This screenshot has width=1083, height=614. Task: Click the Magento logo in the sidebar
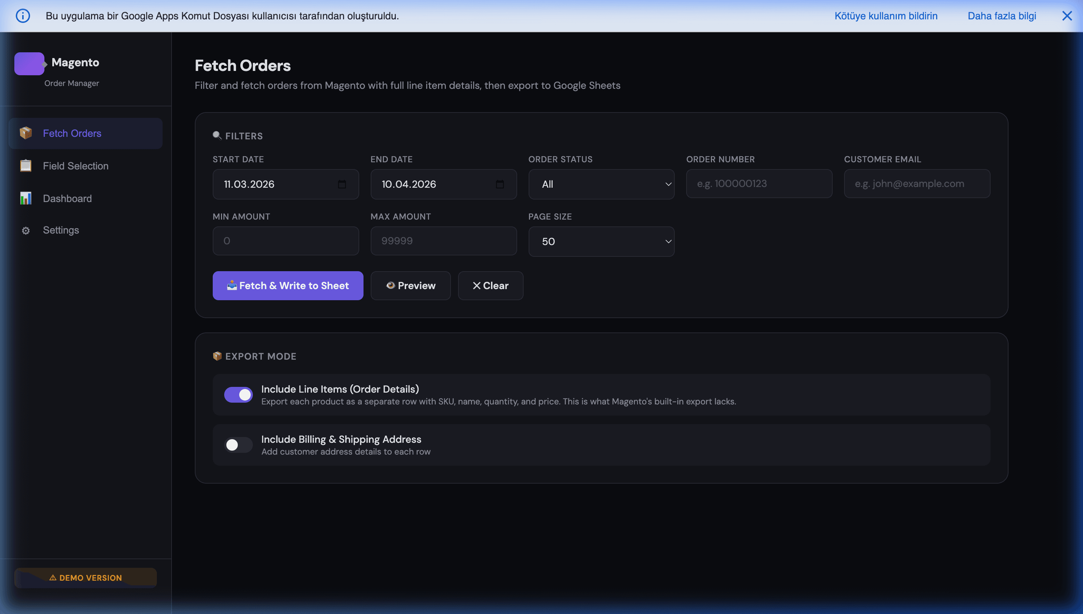point(29,63)
